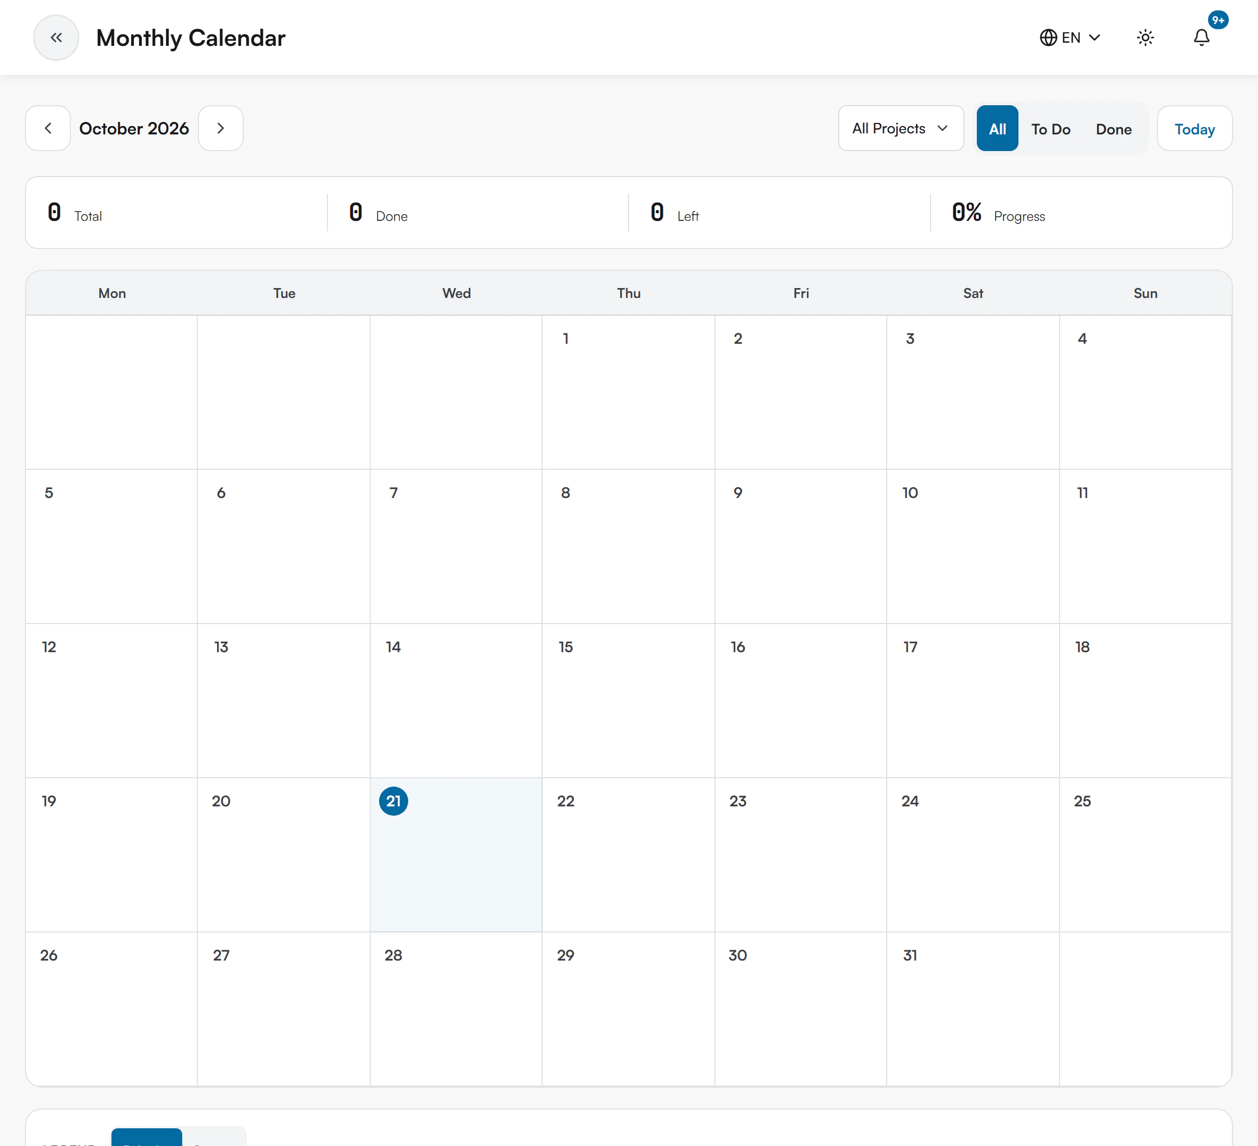Select October 31 in the calendar
The height and width of the screenshot is (1146, 1258).
tap(972, 1008)
